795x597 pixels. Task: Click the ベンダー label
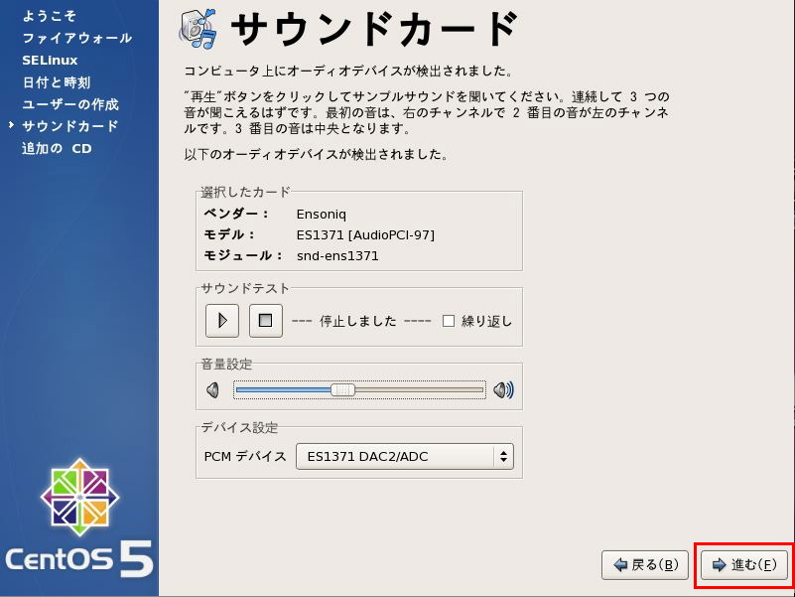[x=236, y=214]
